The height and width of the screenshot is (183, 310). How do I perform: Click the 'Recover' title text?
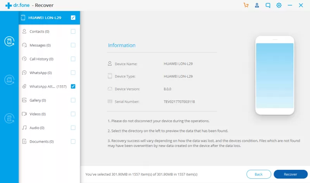pyautogui.click(x=44, y=5)
